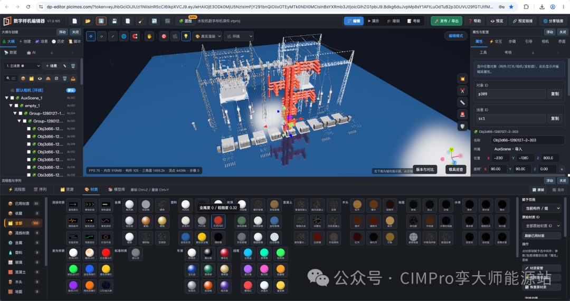Click the shield icon in viewport
570x301 pixels.
tap(462, 127)
